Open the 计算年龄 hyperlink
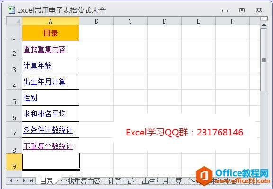Image resolution: width=273 pixels, height=189 pixels. (x=37, y=66)
